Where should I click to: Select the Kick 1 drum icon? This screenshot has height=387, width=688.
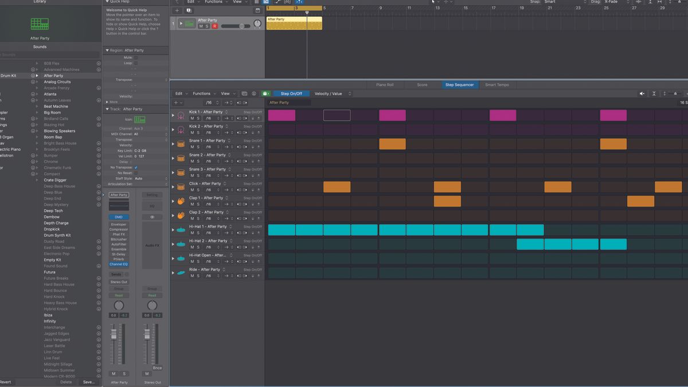point(181,115)
